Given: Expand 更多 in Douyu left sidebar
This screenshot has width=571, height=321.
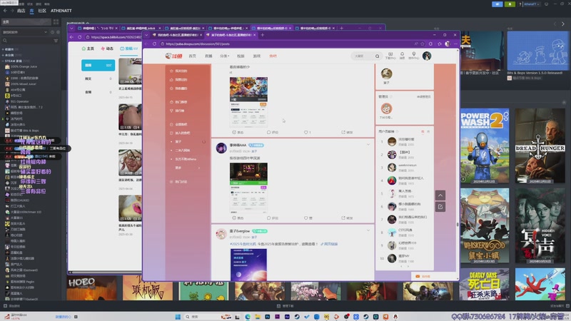Looking at the screenshot, I should coord(188,168).
